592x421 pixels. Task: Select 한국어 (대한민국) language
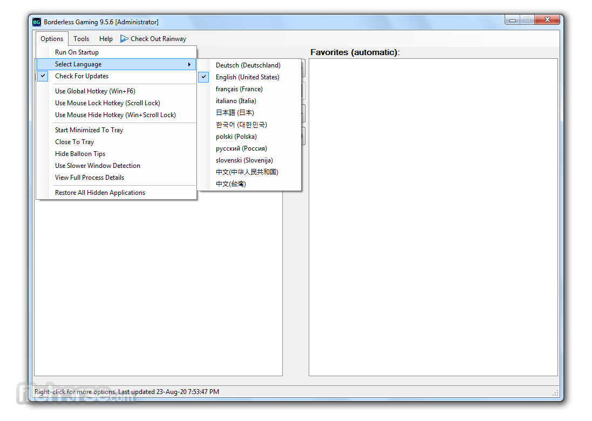pyautogui.click(x=249, y=125)
